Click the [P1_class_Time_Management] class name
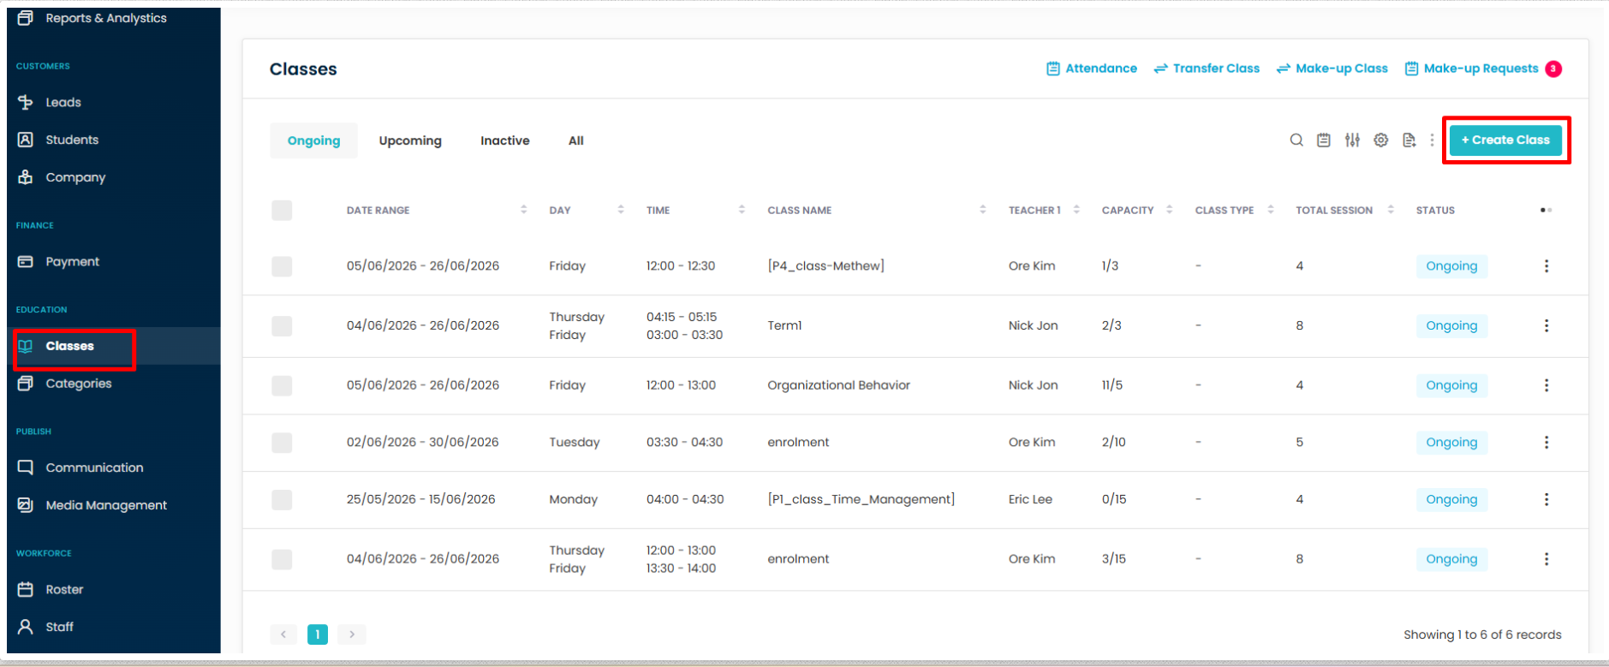 tap(861, 499)
